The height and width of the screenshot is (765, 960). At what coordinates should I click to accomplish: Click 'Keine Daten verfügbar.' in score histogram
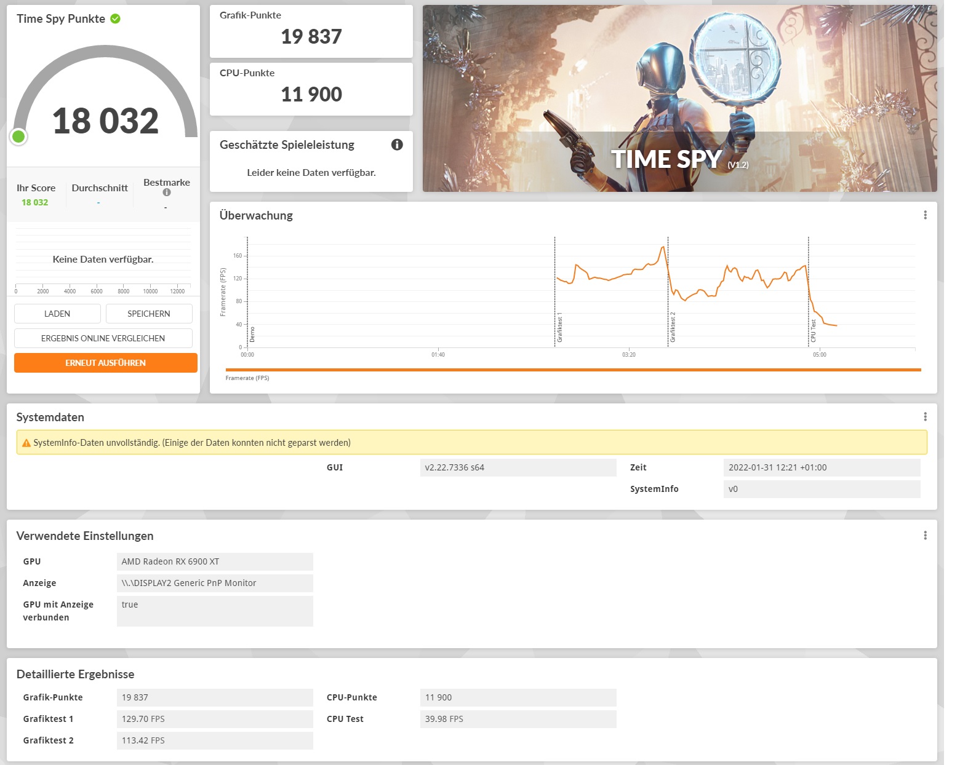[x=103, y=260]
